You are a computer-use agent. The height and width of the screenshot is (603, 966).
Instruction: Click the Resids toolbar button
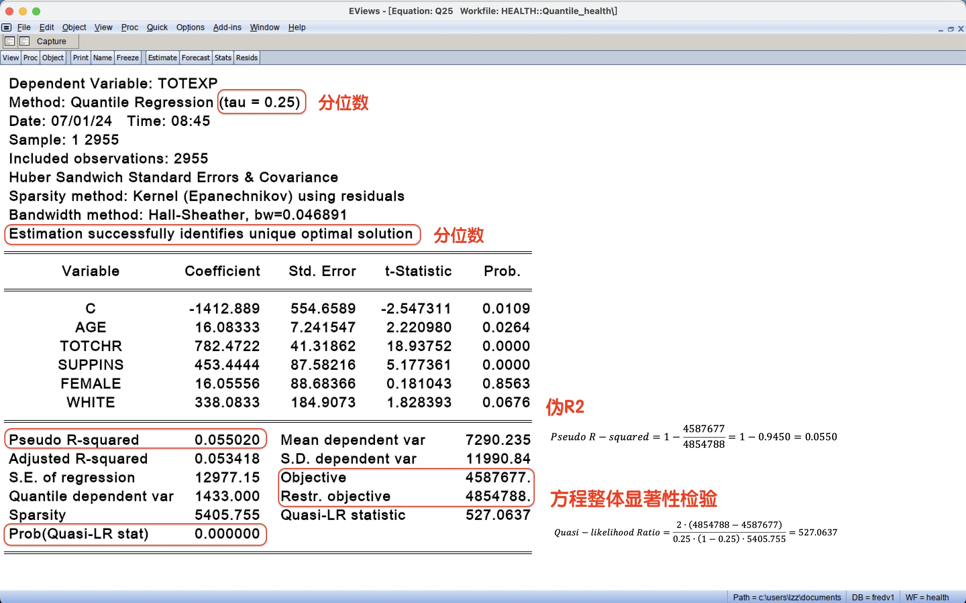tap(246, 58)
